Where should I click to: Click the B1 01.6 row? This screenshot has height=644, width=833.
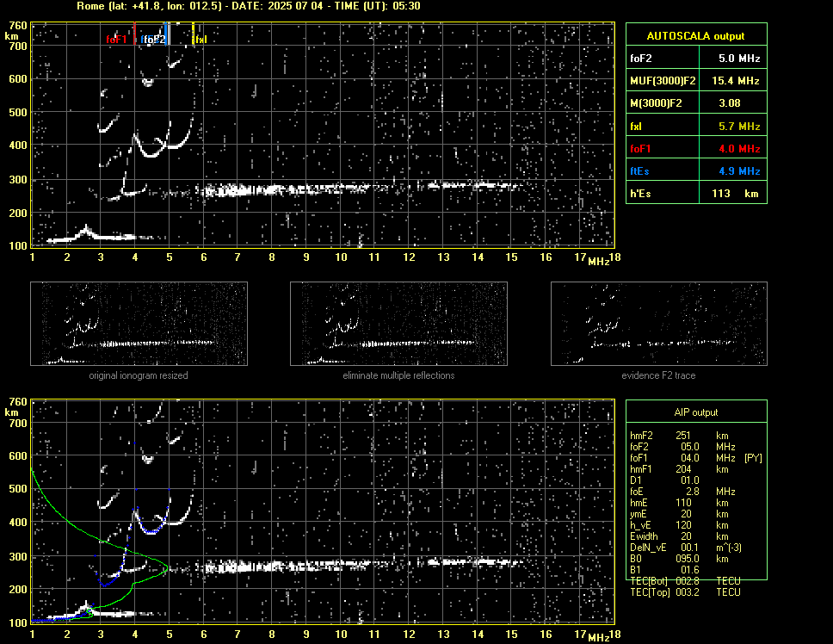pos(664,570)
